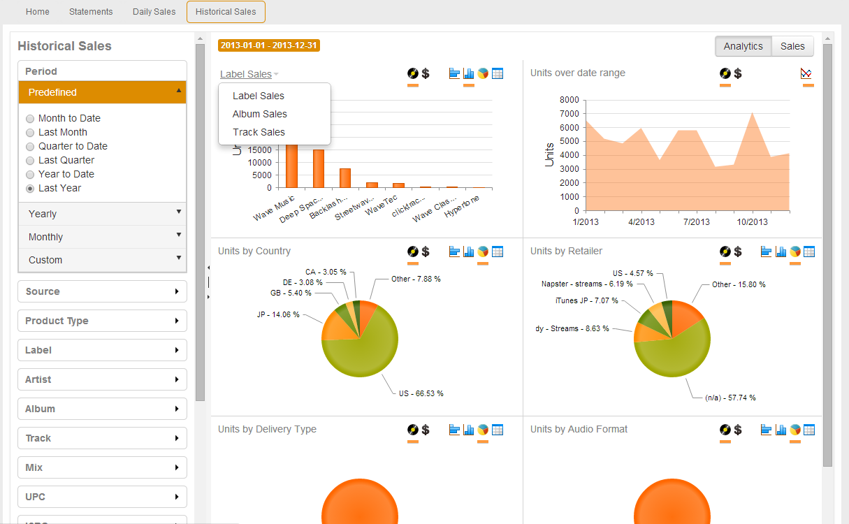
Task: Switch Units by Country to pie chart
Action: (x=483, y=252)
